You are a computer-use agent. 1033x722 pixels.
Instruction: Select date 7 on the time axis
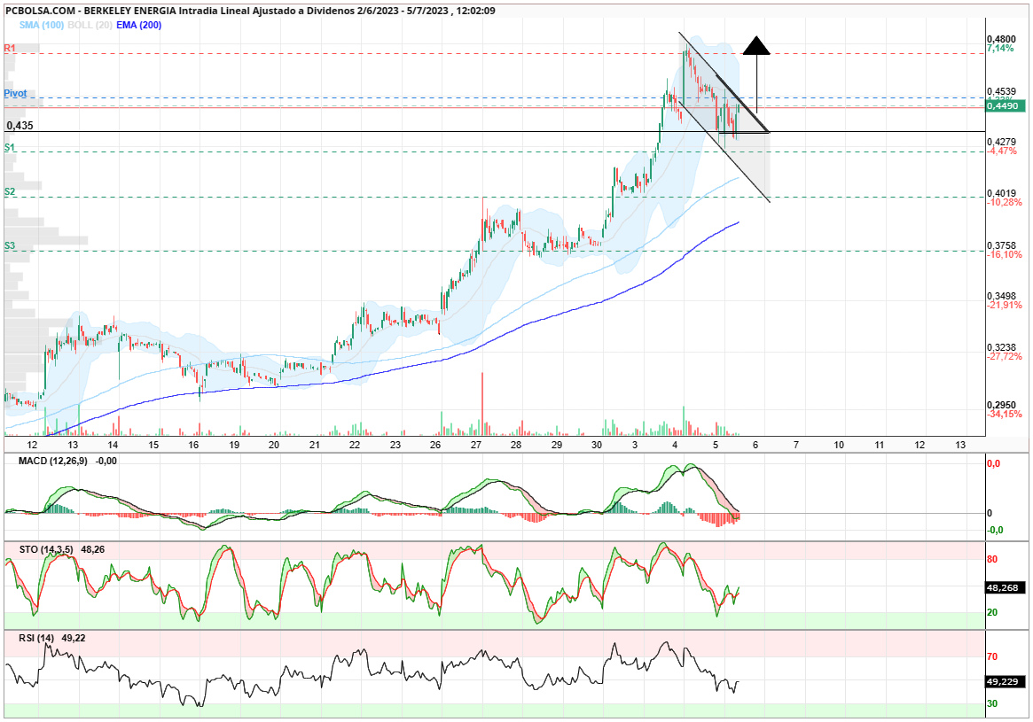(796, 445)
